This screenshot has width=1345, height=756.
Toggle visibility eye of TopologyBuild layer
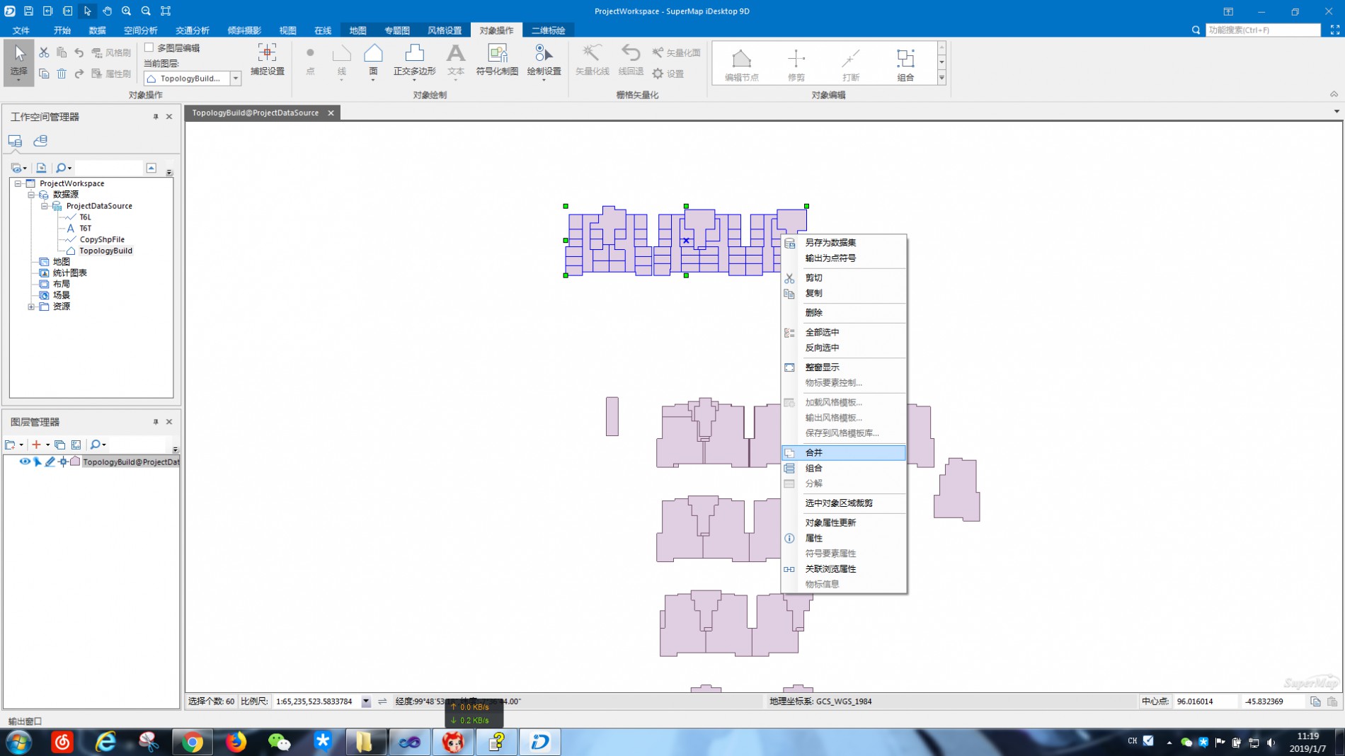pyautogui.click(x=25, y=462)
